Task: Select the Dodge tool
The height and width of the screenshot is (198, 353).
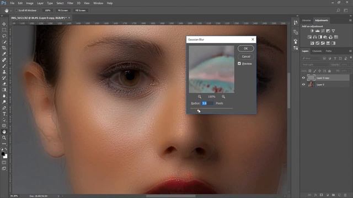Action: pos(4,102)
